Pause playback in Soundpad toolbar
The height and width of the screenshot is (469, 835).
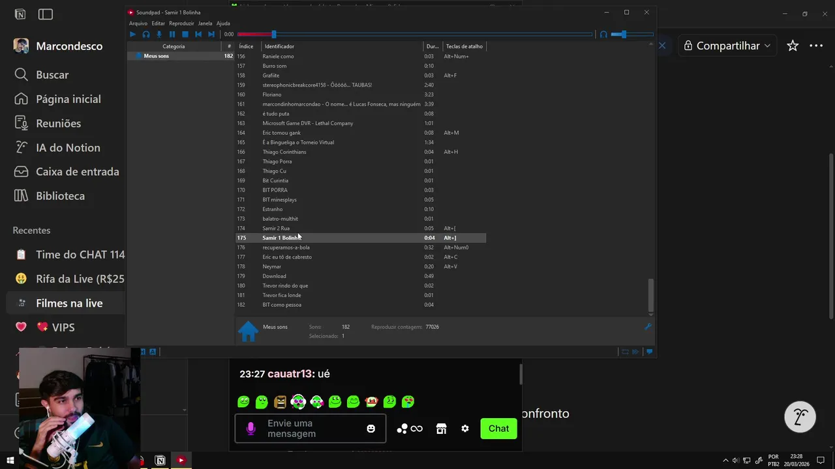coord(172,35)
